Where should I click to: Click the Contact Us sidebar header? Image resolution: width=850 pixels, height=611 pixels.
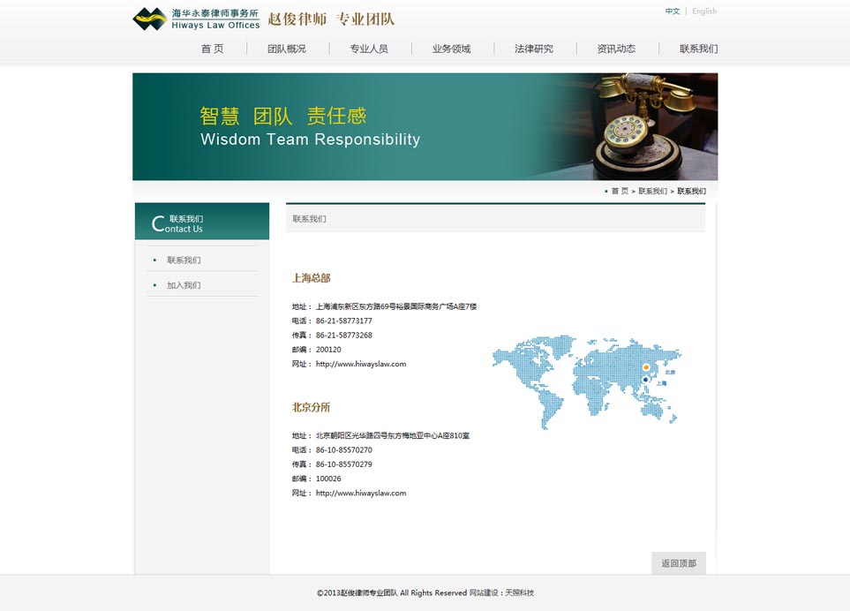202,222
